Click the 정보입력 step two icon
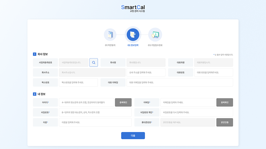This screenshot has height=149, width=266. pos(133,35)
